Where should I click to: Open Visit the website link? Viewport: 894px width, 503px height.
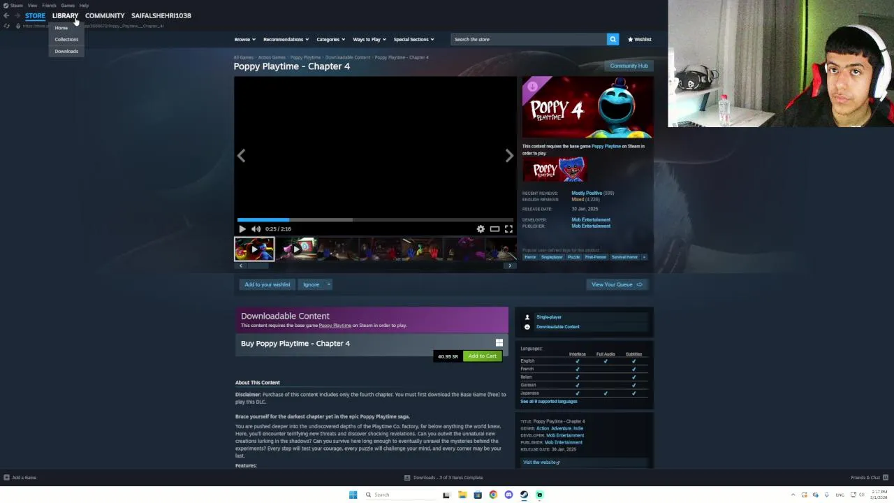pyautogui.click(x=541, y=462)
